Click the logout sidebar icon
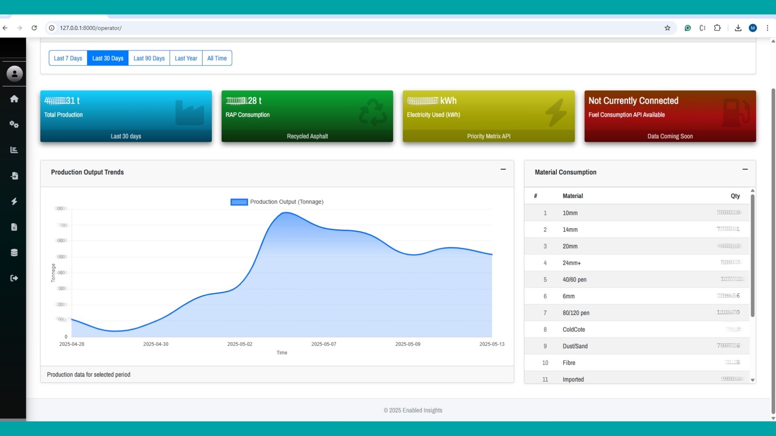Image resolution: width=776 pixels, height=436 pixels. [14, 278]
